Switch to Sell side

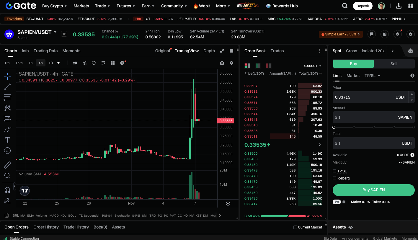tap(394, 64)
